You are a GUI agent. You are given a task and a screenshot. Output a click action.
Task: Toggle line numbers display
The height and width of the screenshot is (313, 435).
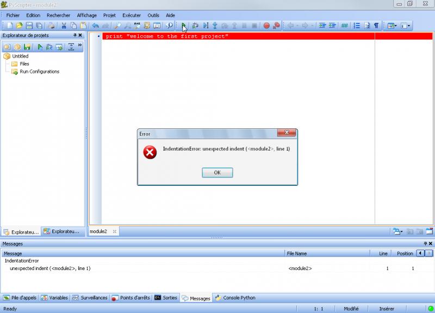tap(357, 26)
